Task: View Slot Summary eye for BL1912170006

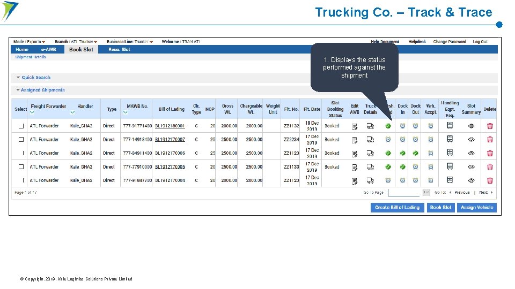Action: 472,153
